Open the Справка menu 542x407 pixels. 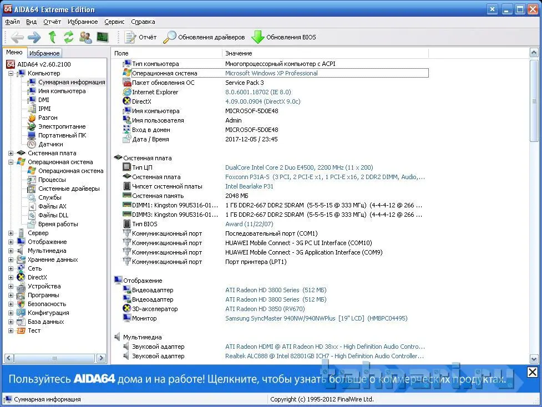143,22
